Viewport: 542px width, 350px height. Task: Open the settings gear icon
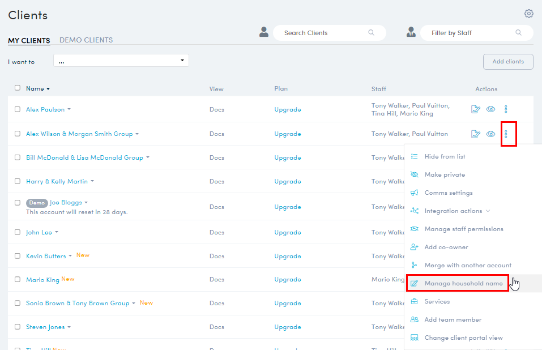point(528,14)
